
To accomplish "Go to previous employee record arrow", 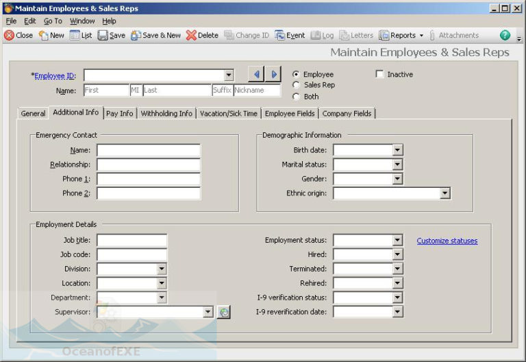I will [x=256, y=74].
